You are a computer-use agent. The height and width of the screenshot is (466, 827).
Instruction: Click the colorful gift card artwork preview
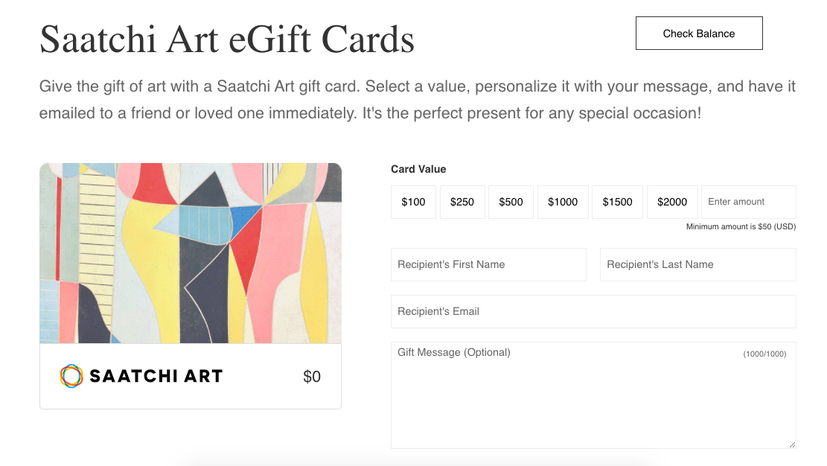coord(191,253)
